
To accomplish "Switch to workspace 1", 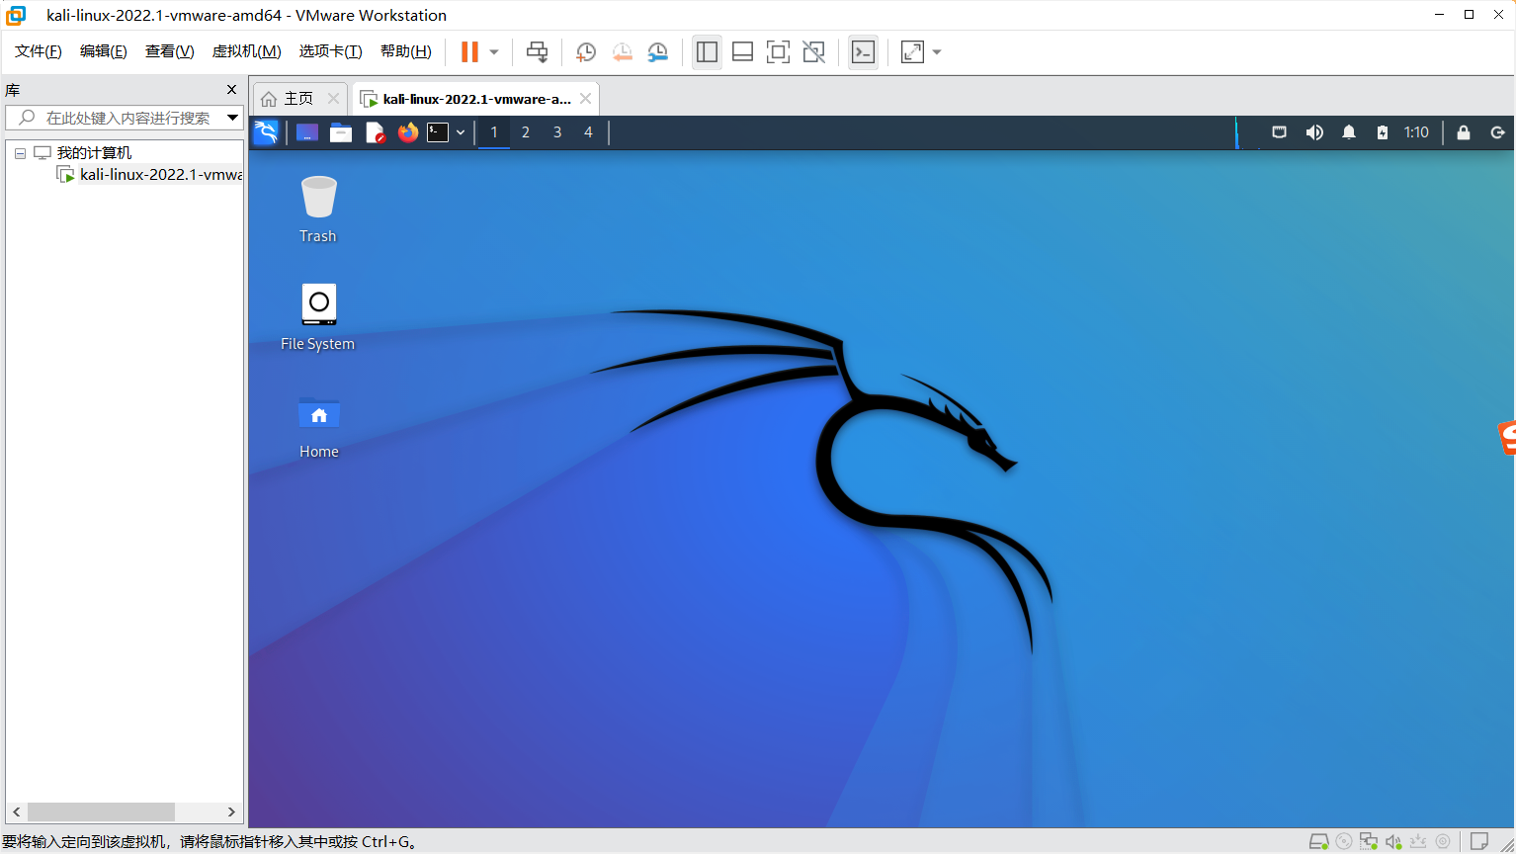I will (494, 132).
